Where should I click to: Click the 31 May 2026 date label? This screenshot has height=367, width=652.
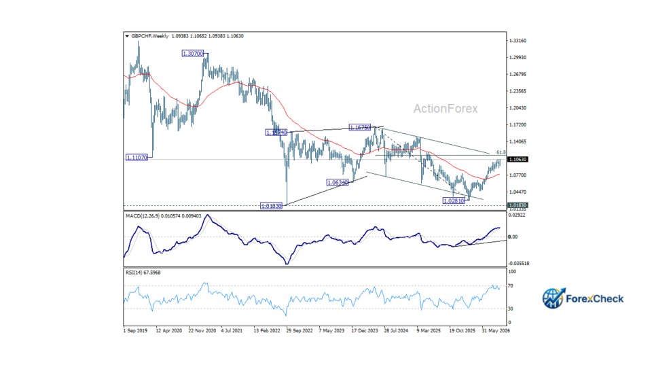496,331
